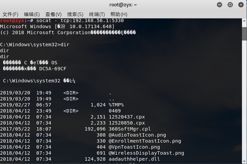The height and width of the screenshot is (164, 247).
Task: Click the 360SoftMgr.cpl file name
Action: (130, 129)
